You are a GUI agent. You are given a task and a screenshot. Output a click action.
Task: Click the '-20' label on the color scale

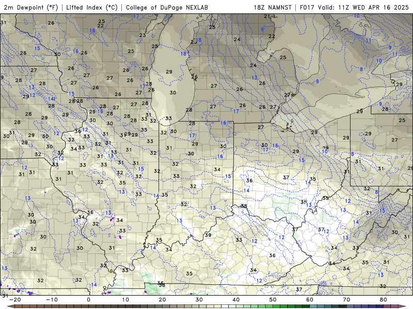pos(15,300)
